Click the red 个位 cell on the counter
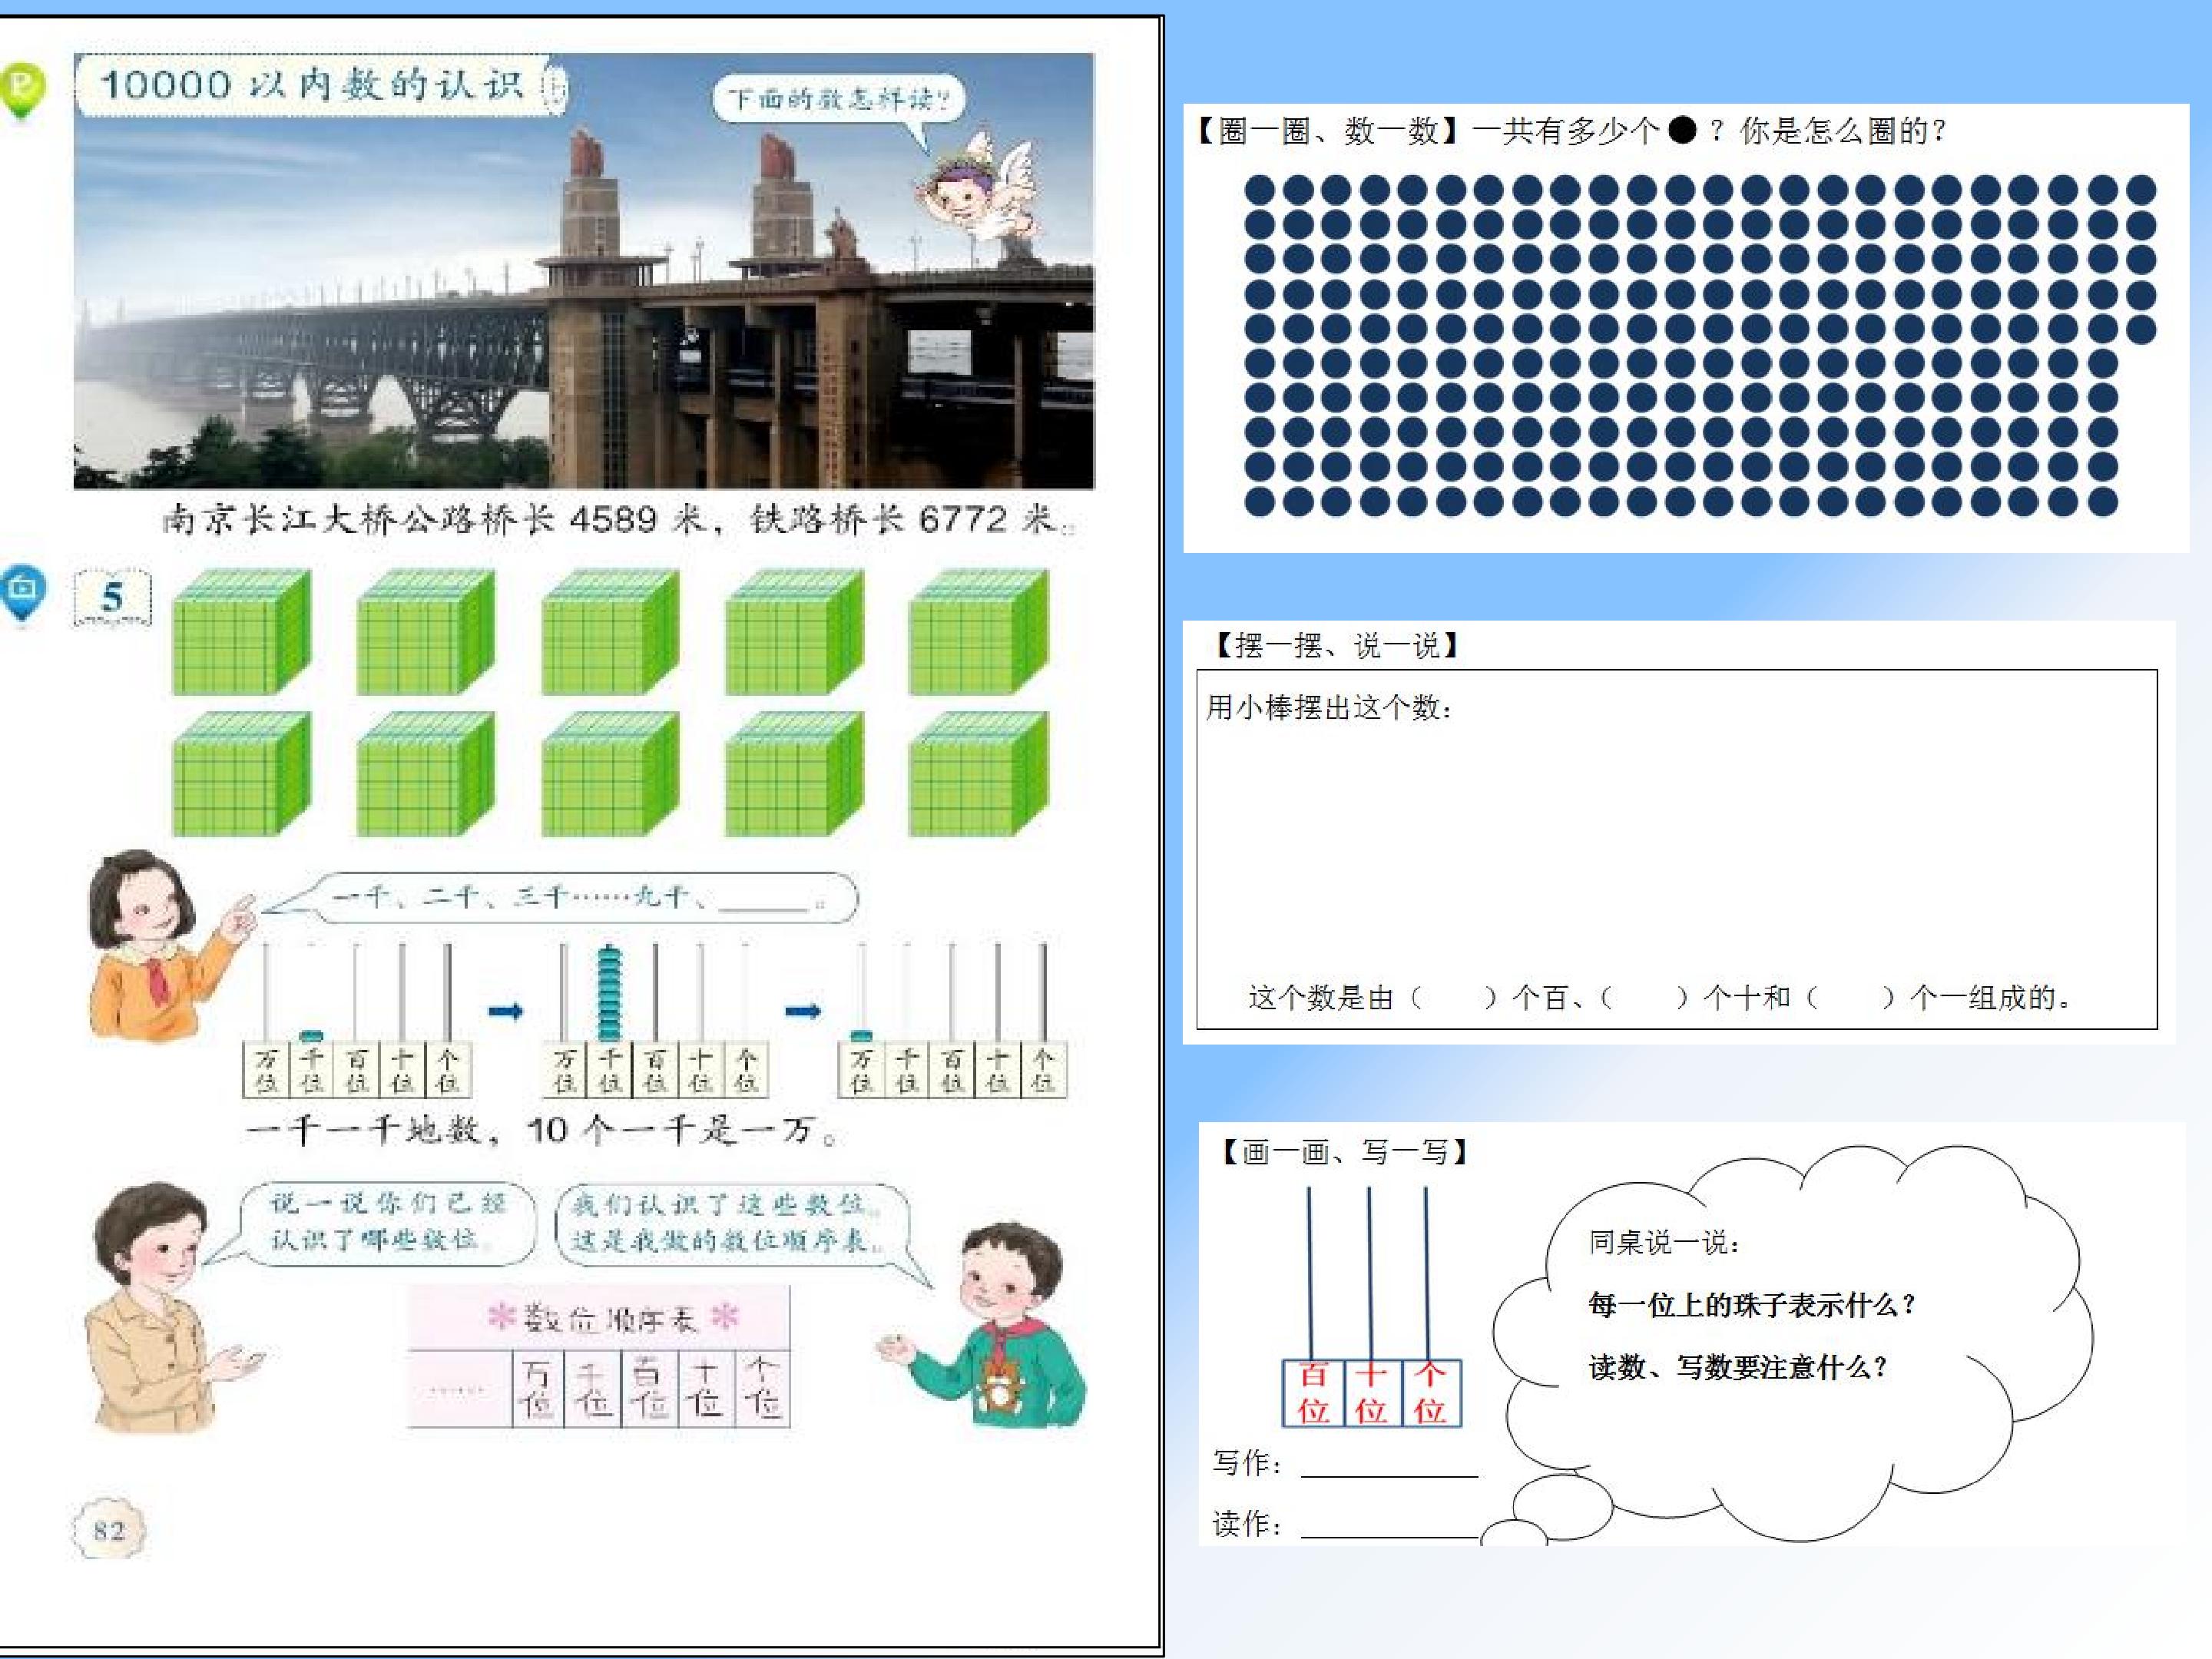 1430,1393
